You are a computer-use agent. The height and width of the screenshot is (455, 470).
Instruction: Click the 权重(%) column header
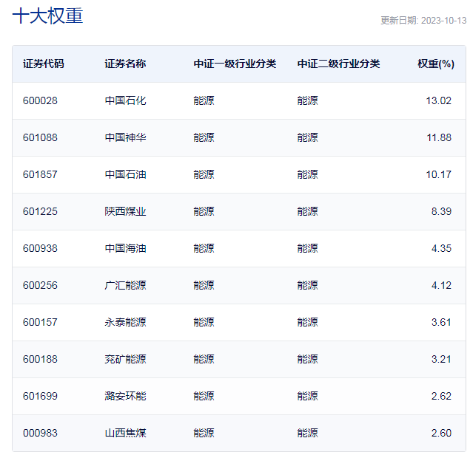click(436, 64)
